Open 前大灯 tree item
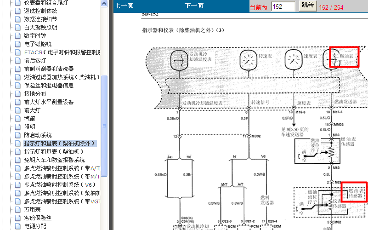The image size is (368, 230). click(x=32, y=110)
